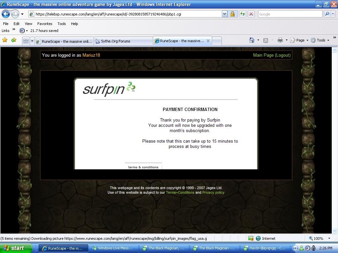Screen dimensions: 338x253
Task: Click the 2:26 PM system clock
Action: click(325, 248)
